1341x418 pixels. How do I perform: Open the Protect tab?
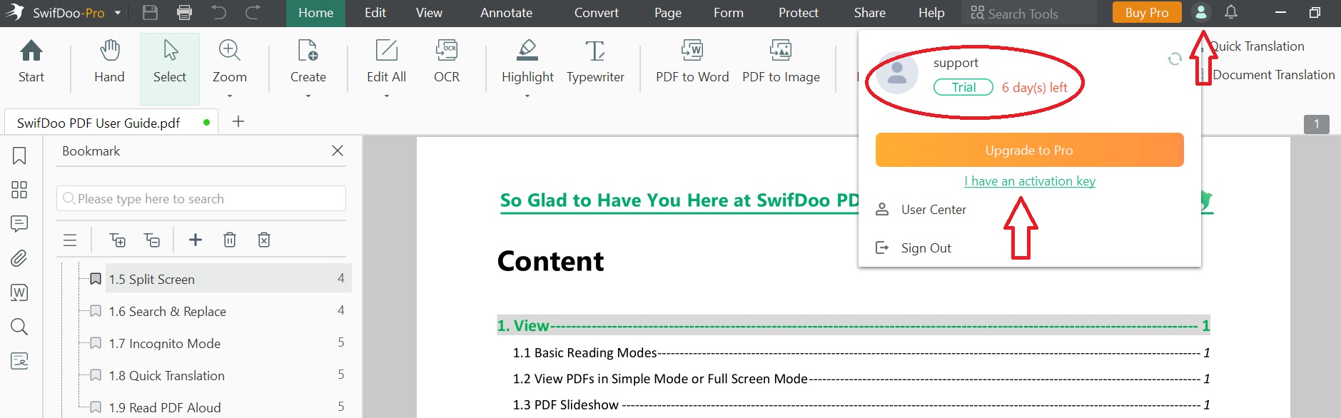pos(799,13)
